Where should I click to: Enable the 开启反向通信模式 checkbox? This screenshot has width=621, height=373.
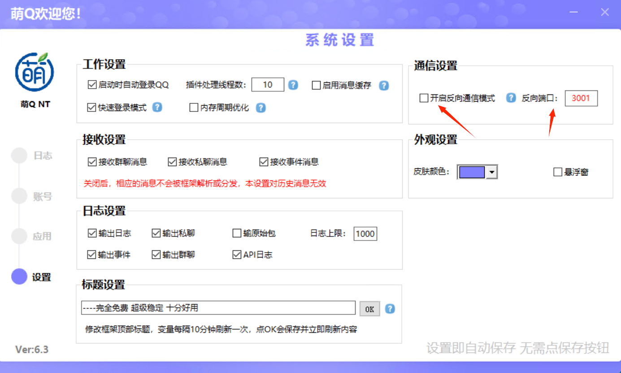424,98
